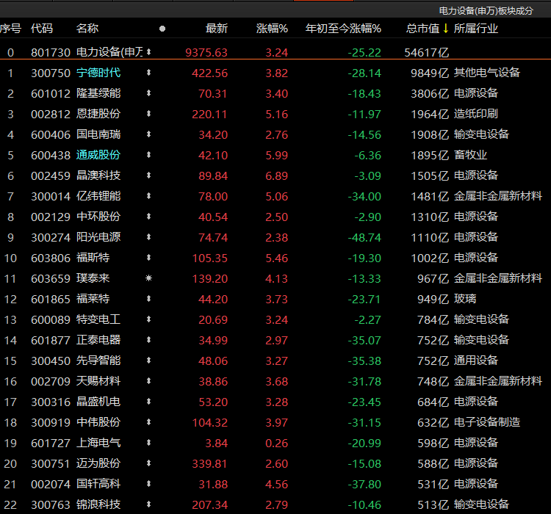
Task: Click the marker icon beside 锦浪科技
Action: click(x=149, y=504)
